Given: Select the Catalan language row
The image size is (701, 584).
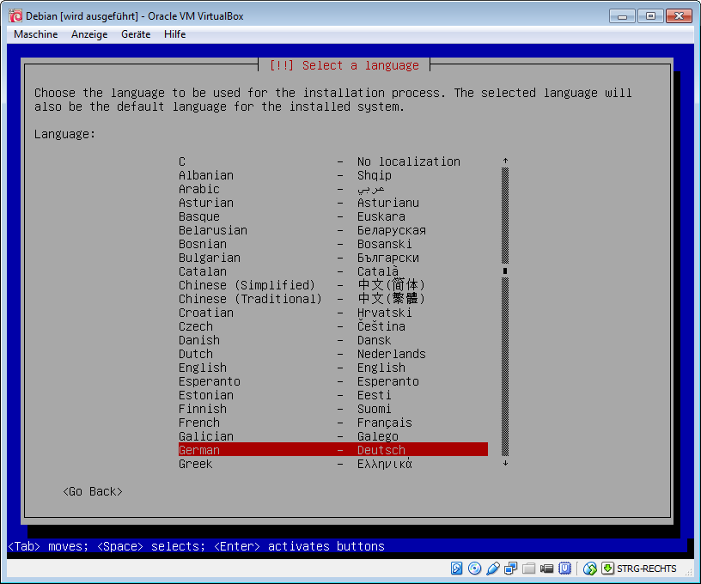Looking at the screenshot, I should 333,271.
